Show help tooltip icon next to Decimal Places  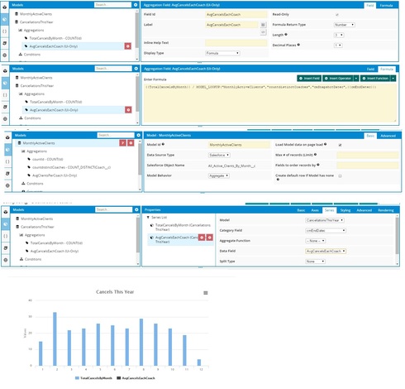click(x=298, y=45)
